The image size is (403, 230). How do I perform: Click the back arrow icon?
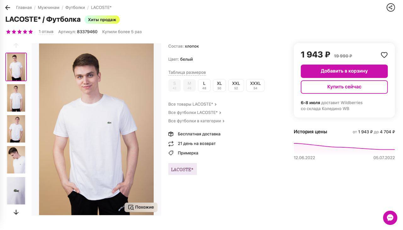tap(8, 8)
